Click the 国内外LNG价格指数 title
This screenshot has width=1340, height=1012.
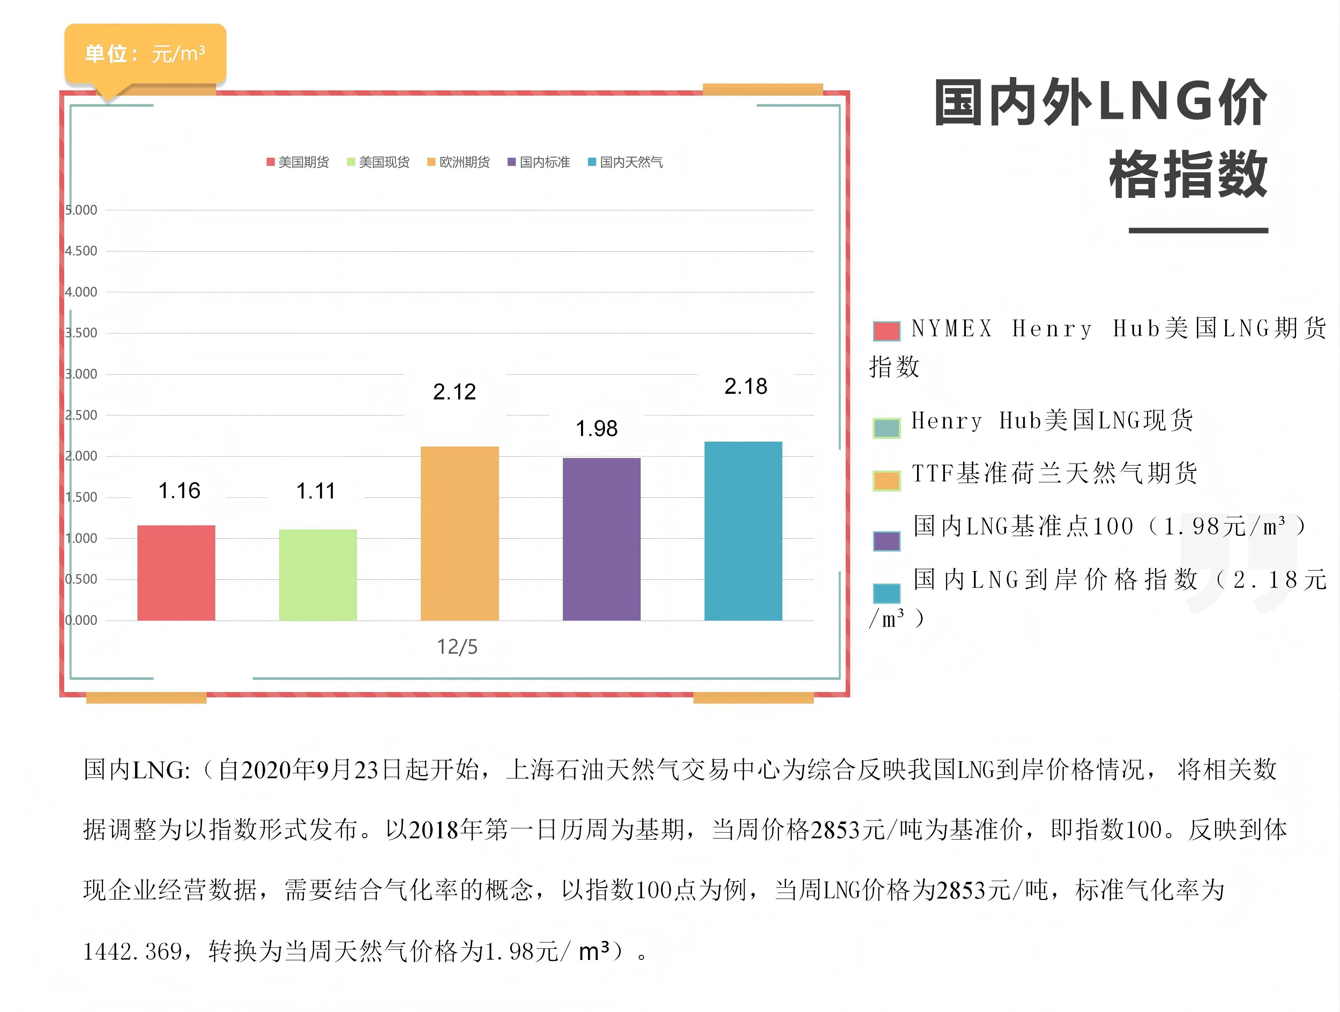point(1101,139)
